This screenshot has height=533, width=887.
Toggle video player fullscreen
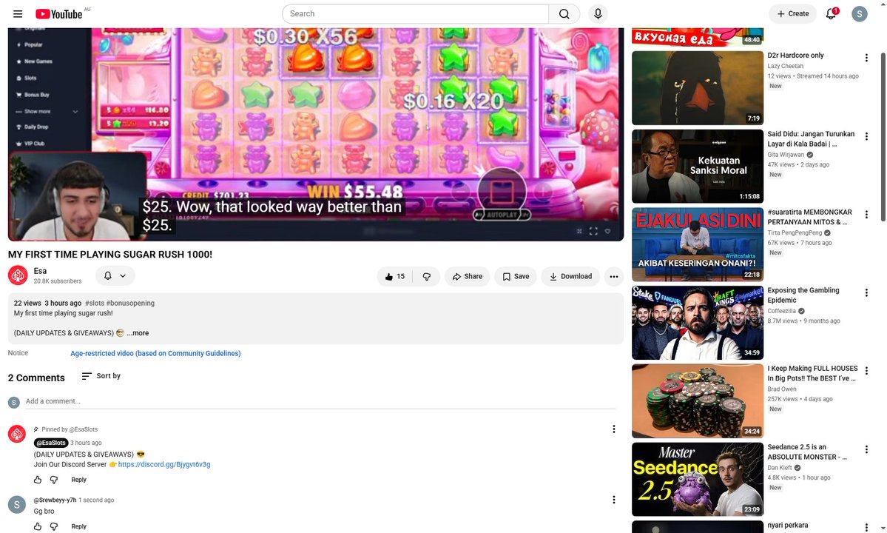tap(593, 231)
